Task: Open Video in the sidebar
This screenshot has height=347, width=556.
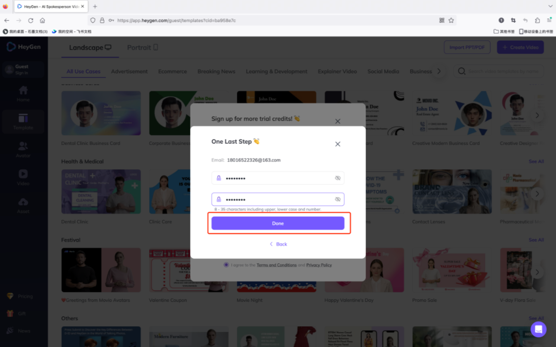Action: pyautogui.click(x=23, y=178)
